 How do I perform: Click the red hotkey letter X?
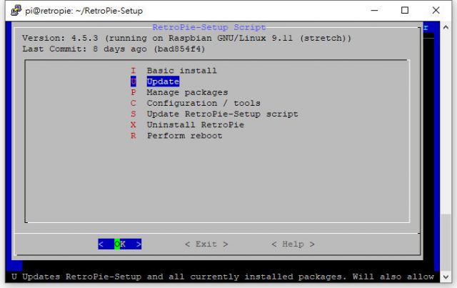tap(134, 125)
